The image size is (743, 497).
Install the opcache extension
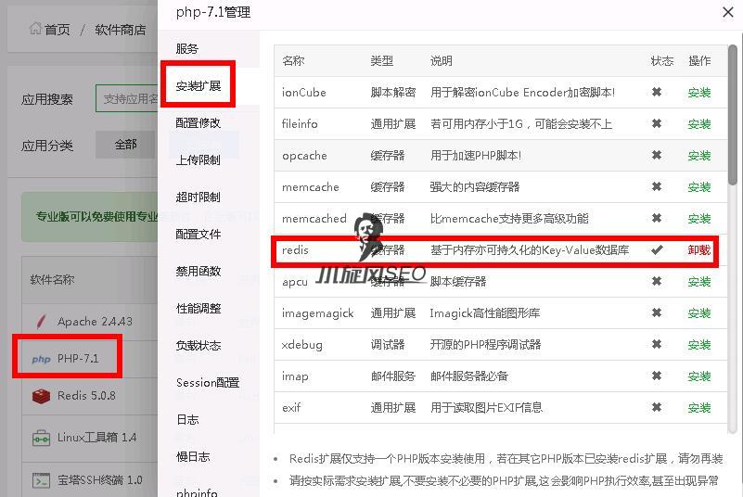click(699, 156)
